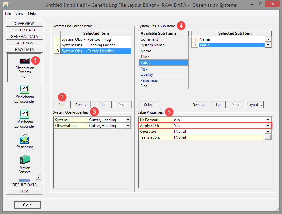The image size is (282, 214).
Task: Click the Operator [None] value field
Action: [219, 132]
